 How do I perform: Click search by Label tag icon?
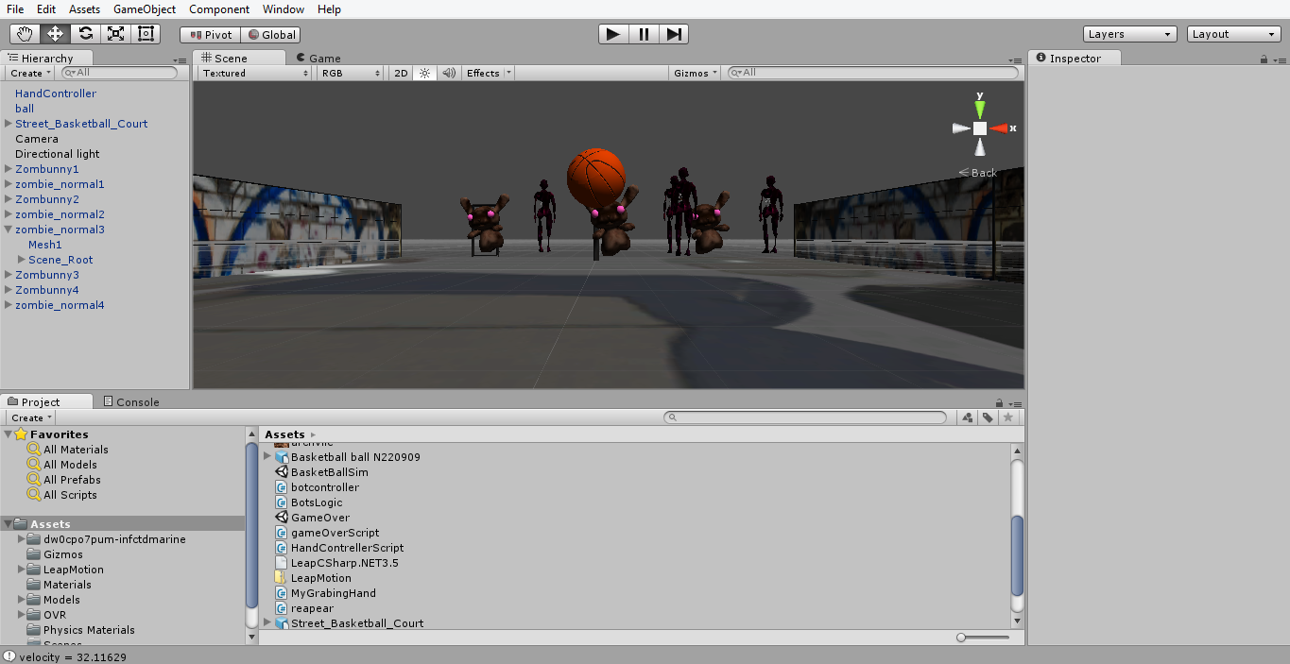click(988, 417)
